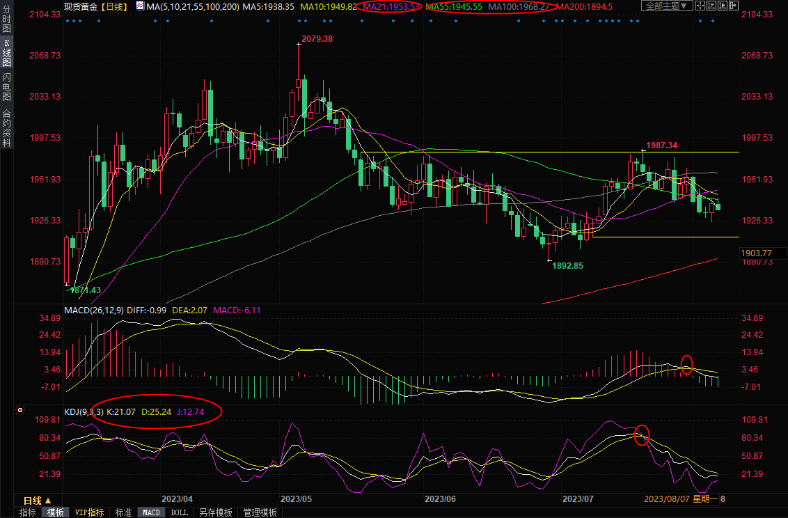Screen dimensions: 788x518
Task: Toggle the BOLL template
Action: (x=180, y=512)
